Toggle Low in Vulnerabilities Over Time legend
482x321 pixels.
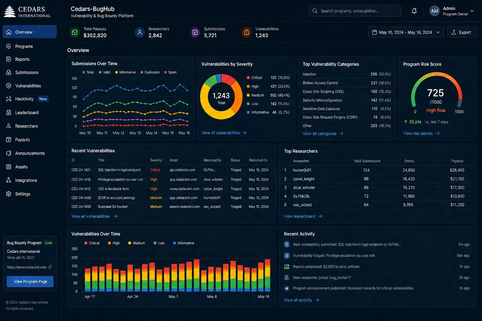(x=159, y=243)
